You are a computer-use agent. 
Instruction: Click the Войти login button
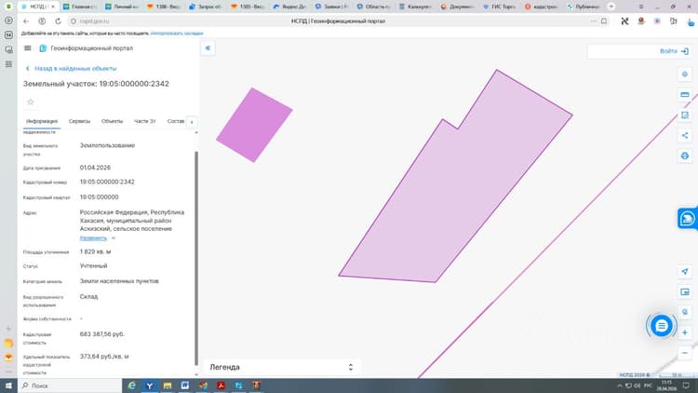pos(674,51)
